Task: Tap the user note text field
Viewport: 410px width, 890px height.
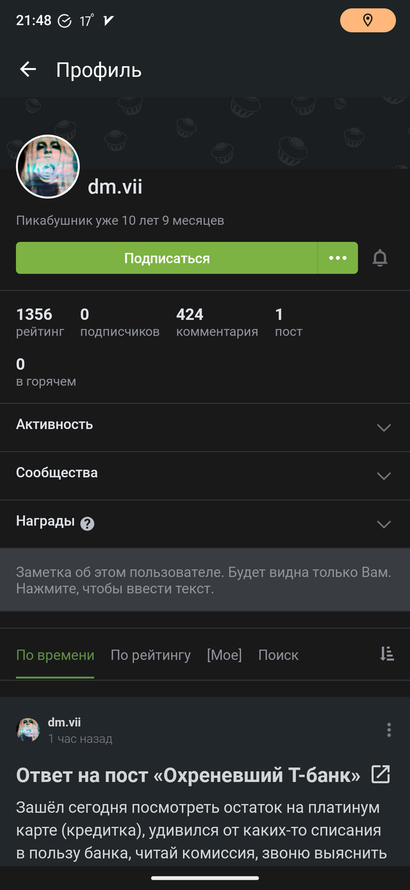Action: 204,580
